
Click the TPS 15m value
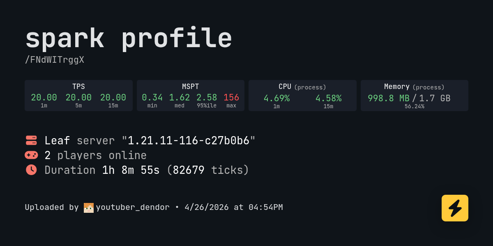113,98
